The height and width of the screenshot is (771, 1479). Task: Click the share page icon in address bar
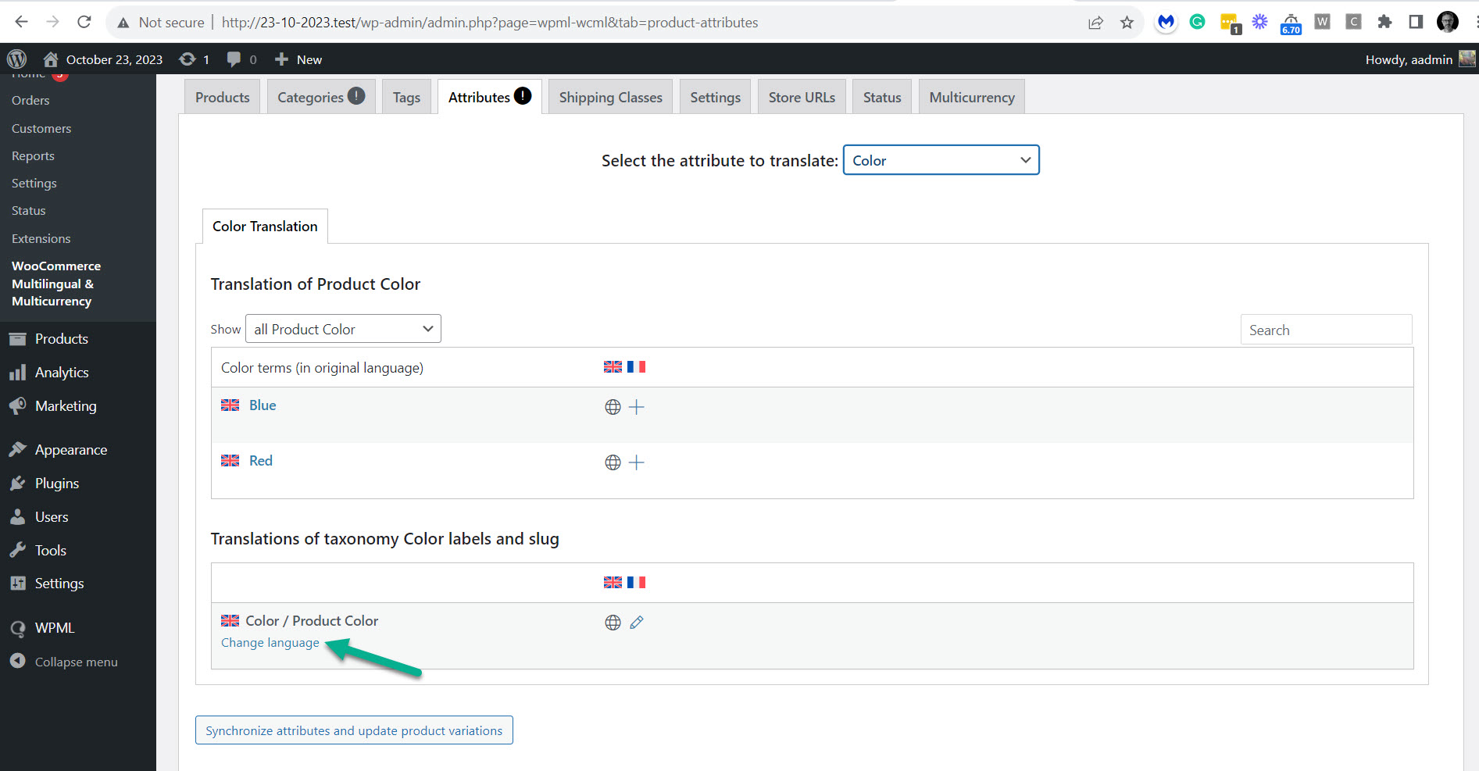(1095, 23)
